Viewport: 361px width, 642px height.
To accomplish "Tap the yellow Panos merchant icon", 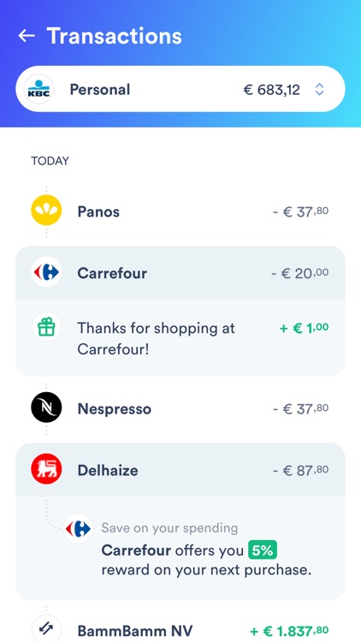I will click(46, 211).
